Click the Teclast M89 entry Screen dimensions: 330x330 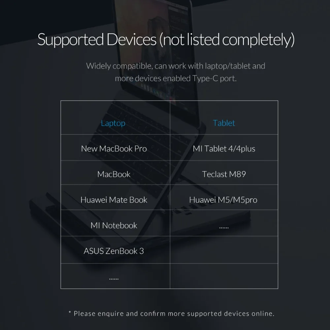[224, 174]
